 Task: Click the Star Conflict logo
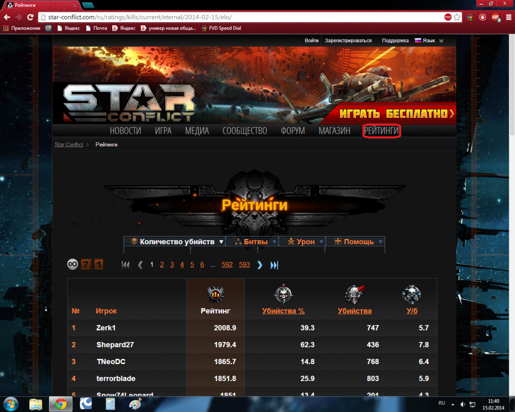[129, 102]
